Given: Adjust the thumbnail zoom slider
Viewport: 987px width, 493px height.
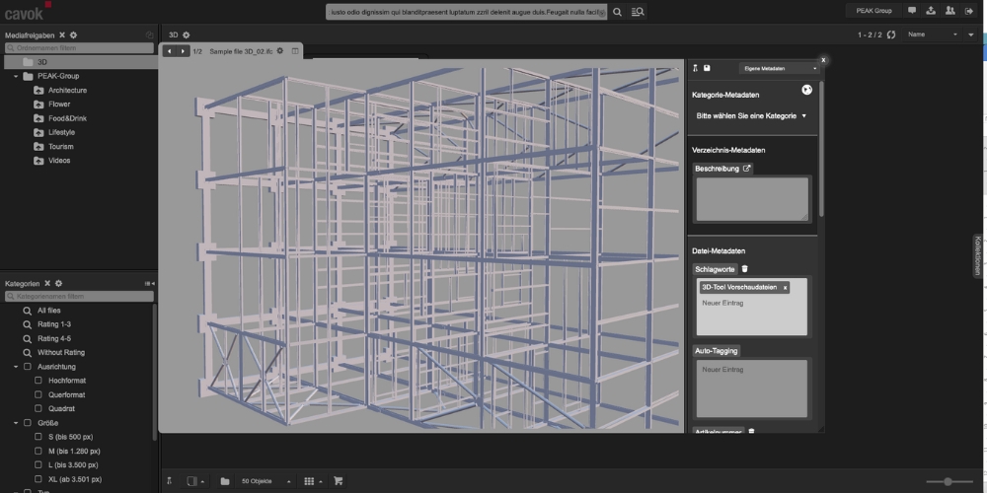Looking at the screenshot, I should click(x=948, y=481).
